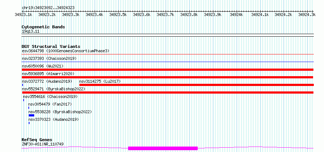
Task: Open the nsv3114275 (Lu2017) label
Action: tap(100, 81)
